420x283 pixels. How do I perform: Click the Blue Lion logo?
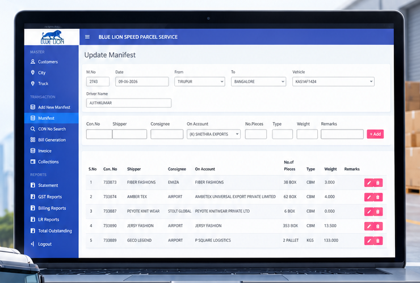click(x=52, y=37)
